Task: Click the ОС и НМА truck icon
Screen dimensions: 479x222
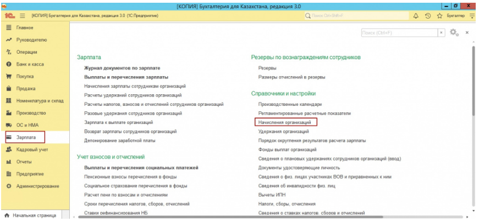Action: pos(9,125)
